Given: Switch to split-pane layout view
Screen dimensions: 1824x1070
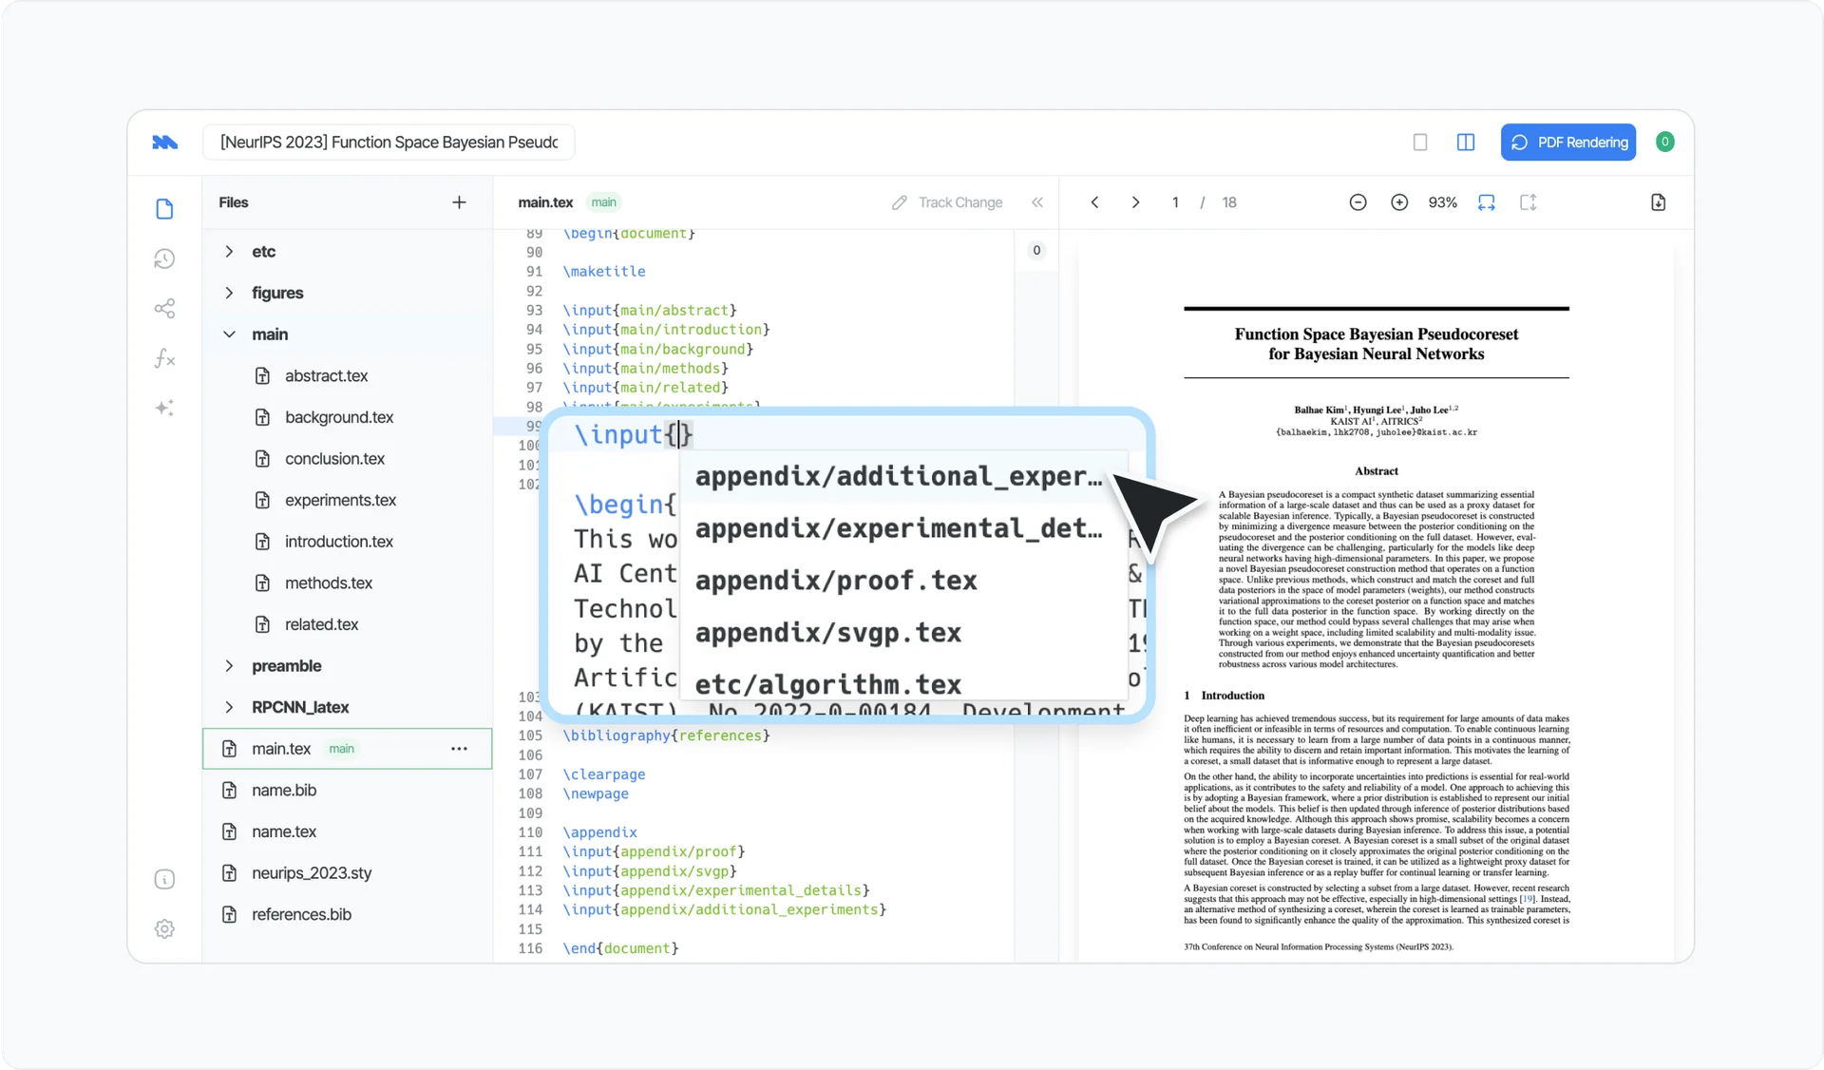Looking at the screenshot, I should tap(1466, 143).
